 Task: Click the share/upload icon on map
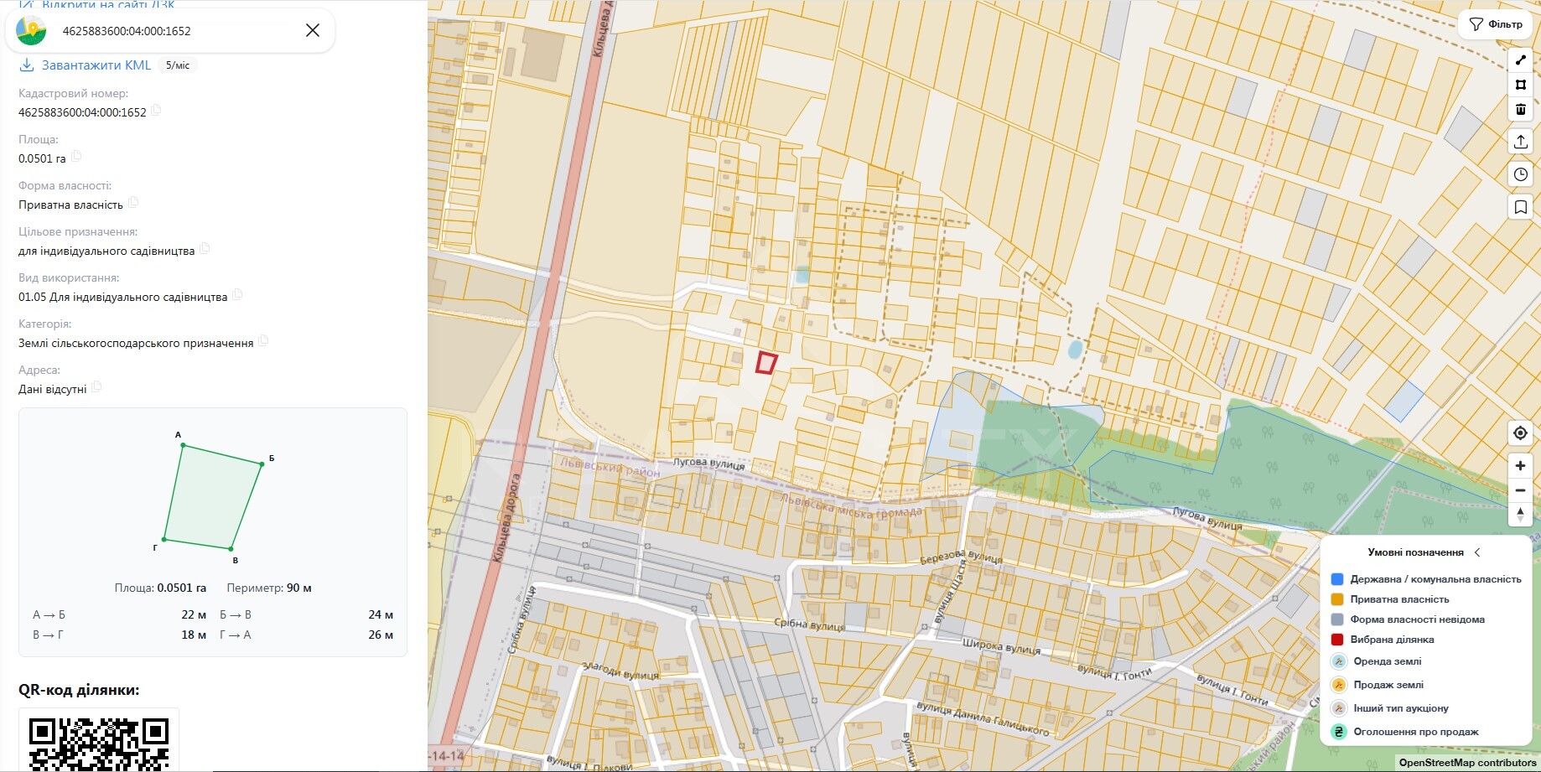pos(1520,141)
